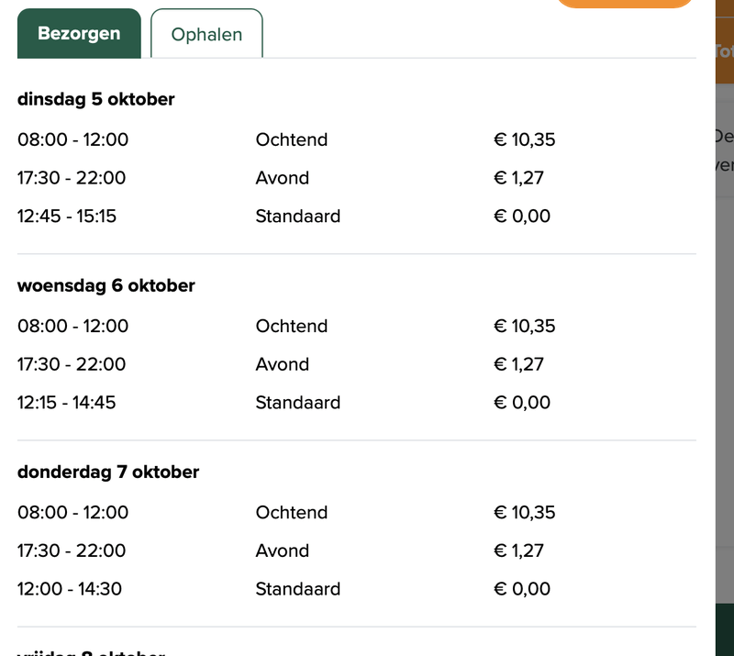Pick the 12:15 - 14:45 Standaard slot
The height and width of the screenshot is (656, 734).
pyautogui.click(x=67, y=403)
